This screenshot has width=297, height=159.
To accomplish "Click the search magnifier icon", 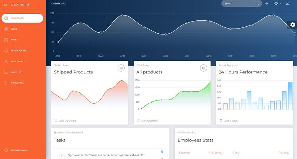I will tap(257, 3).
